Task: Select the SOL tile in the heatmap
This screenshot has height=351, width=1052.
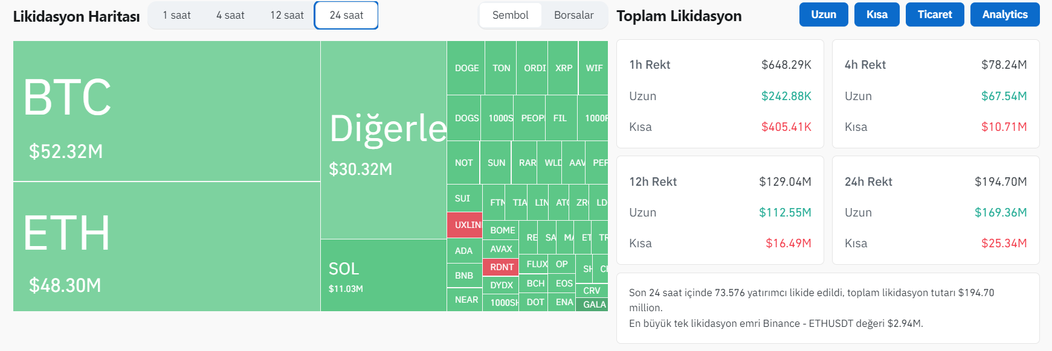Action: tap(383, 275)
